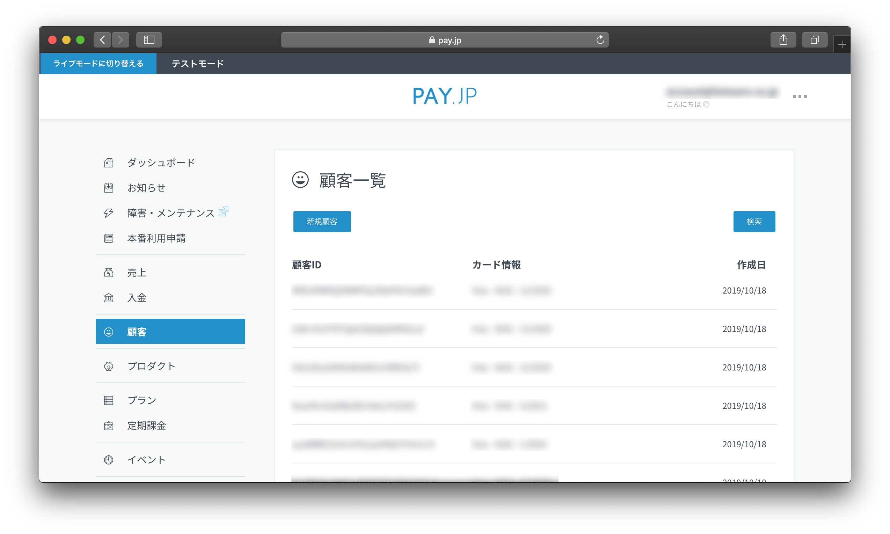Open the third blurred customer ID row

point(356,367)
